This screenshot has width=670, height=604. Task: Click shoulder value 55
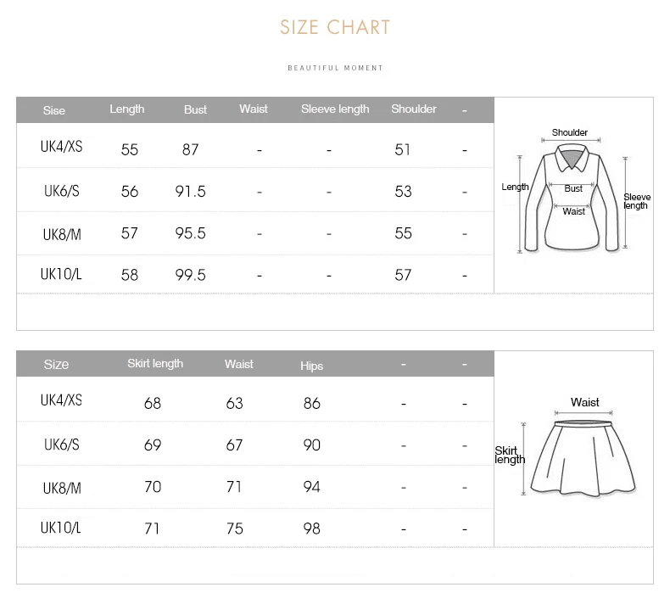[404, 233]
